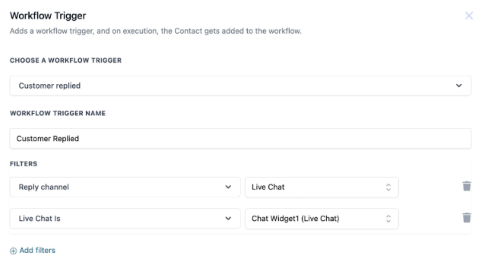This screenshot has height=259, width=482.
Task: Focus the Workflow Trigger Name input field
Action: pos(240,138)
